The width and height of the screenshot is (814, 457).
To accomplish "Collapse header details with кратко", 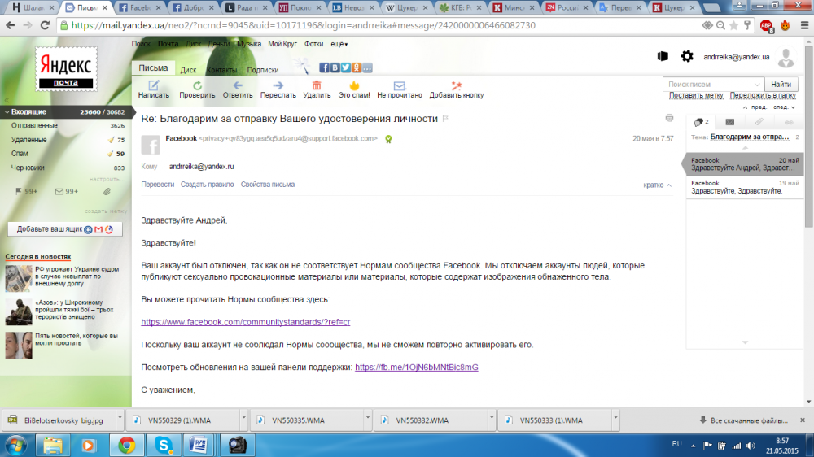I will coord(657,185).
